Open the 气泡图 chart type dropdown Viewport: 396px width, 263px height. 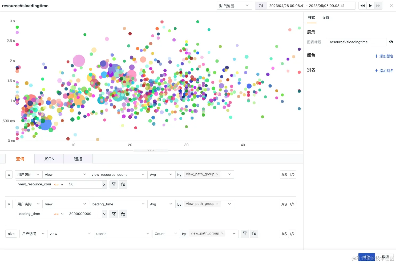point(234,6)
